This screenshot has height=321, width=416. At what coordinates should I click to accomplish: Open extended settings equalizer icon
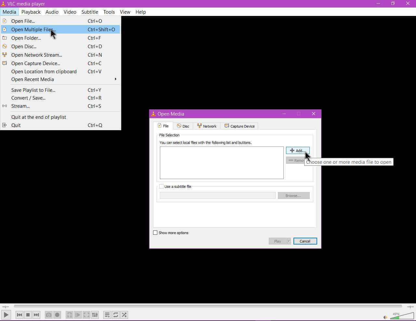95,315
